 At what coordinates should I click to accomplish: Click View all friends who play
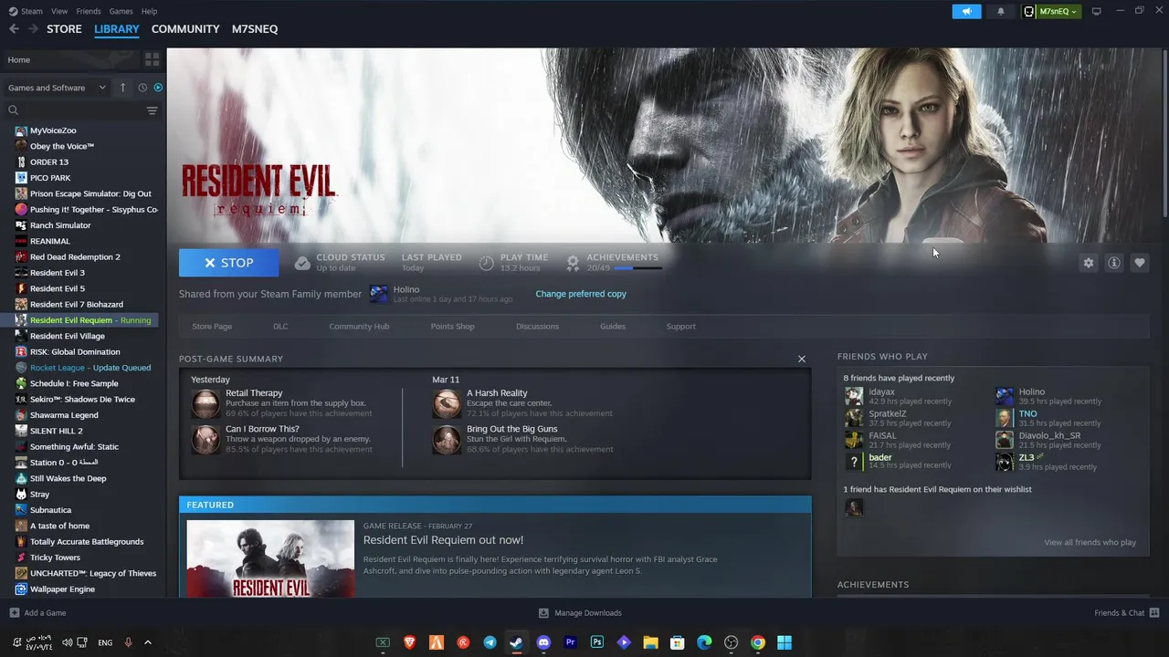click(1090, 542)
